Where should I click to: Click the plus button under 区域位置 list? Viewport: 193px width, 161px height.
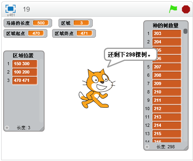click(7, 128)
